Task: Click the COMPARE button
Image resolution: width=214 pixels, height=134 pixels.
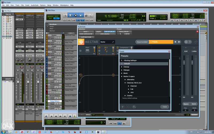Action: pyautogui.click(x=127, y=34)
